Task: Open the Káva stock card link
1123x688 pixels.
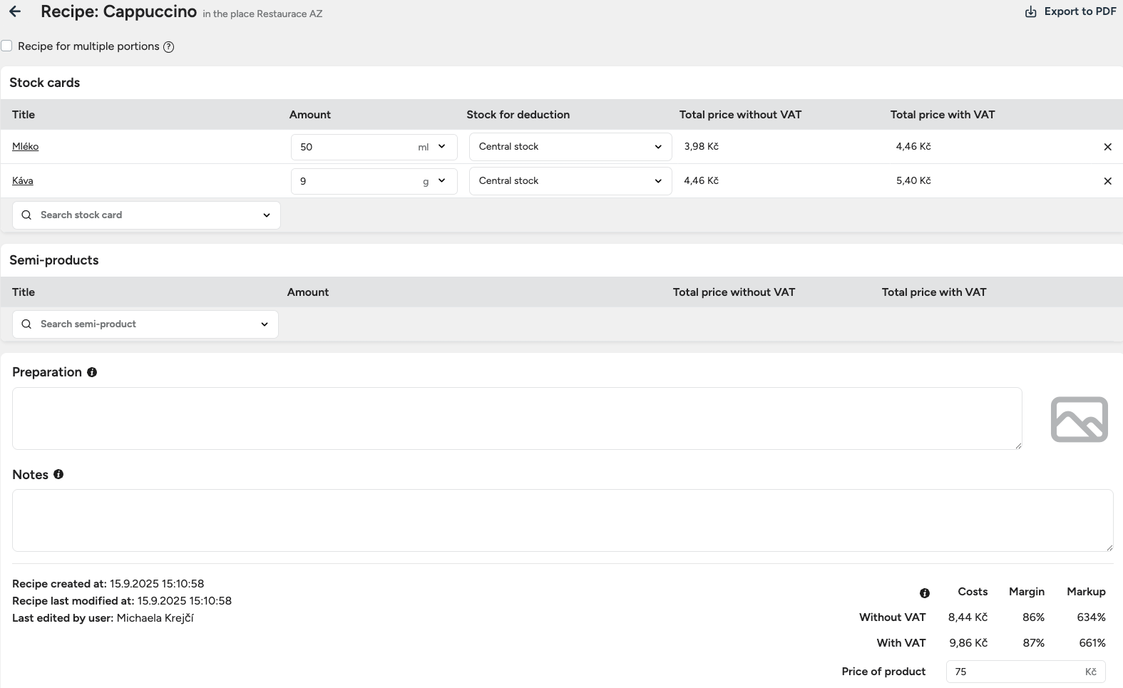Action: 22,180
